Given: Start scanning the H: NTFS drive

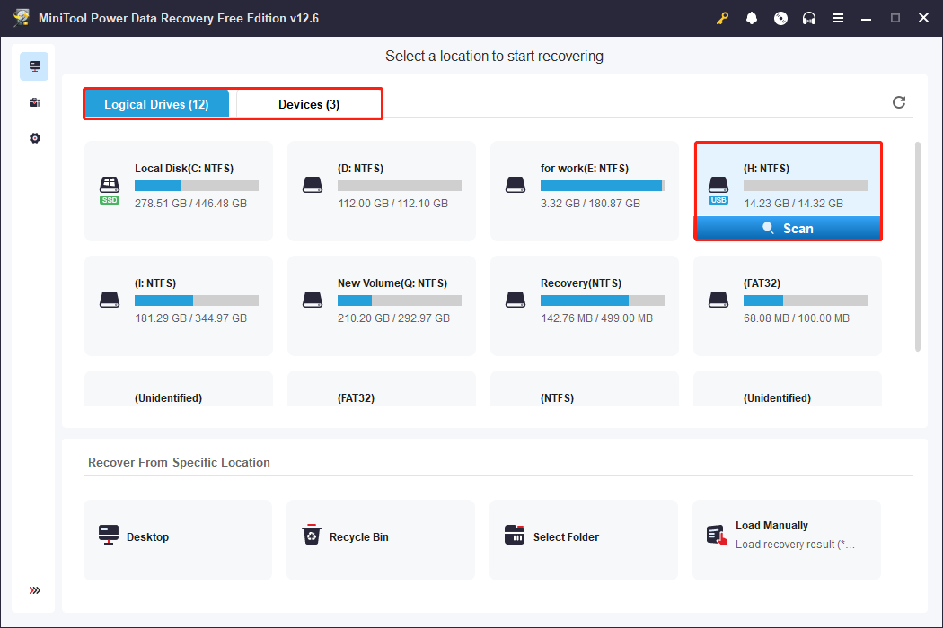Looking at the screenshot, I should tap(788, 228).
